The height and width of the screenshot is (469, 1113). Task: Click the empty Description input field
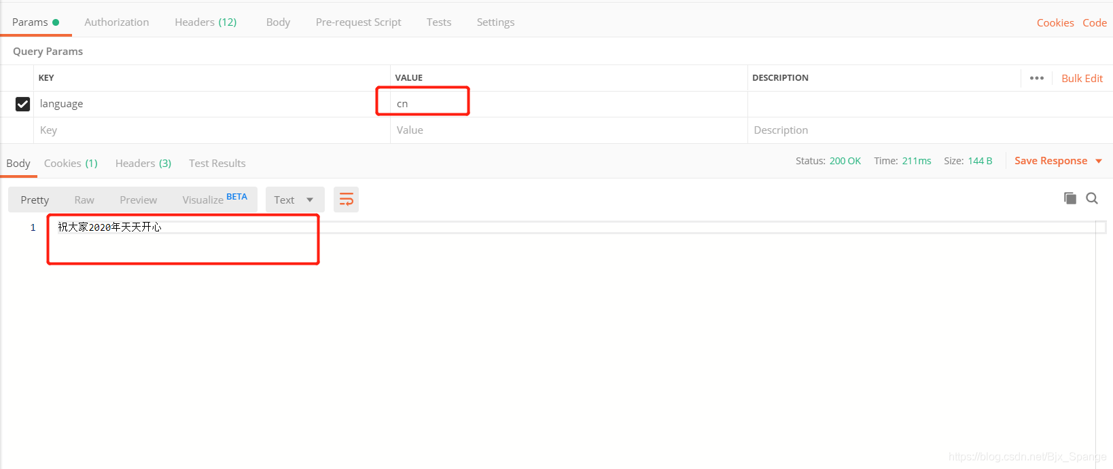click(930, 130)
